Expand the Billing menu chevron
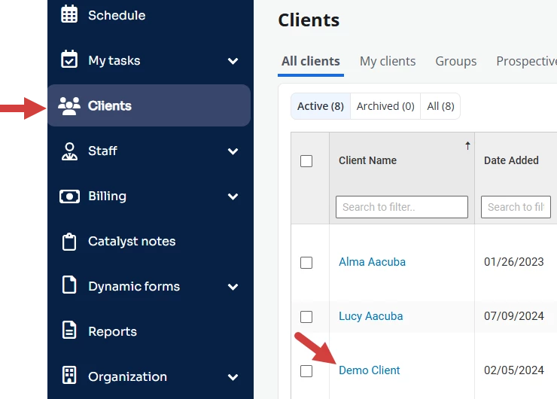The image size is (557, 399). tap(233, 196)
